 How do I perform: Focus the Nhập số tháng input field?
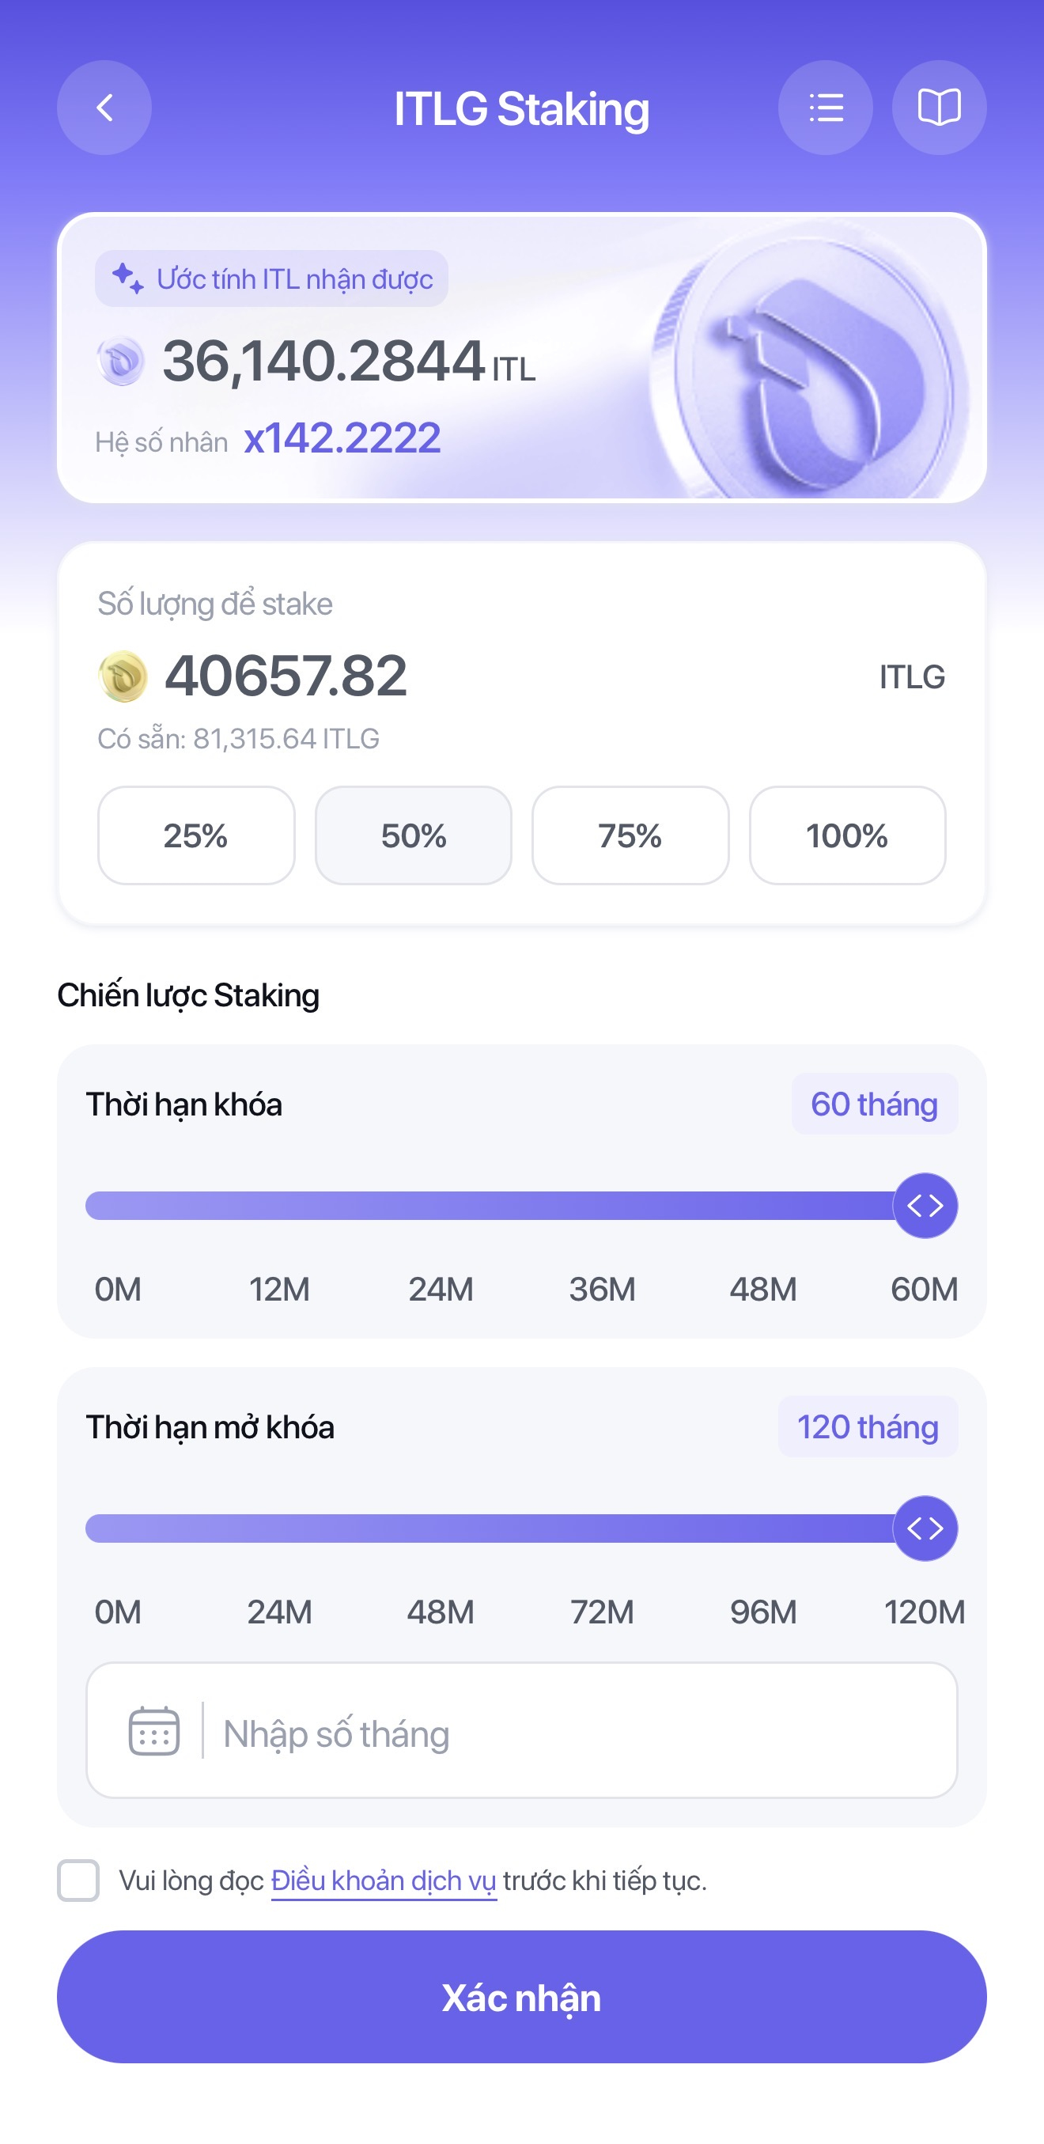pos(521,1730)
